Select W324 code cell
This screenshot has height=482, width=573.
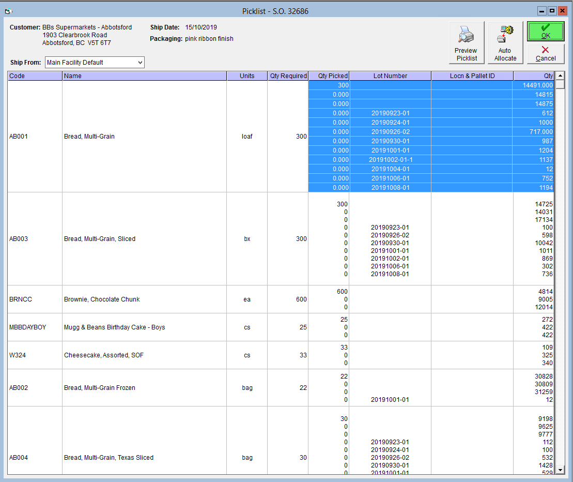click(x=35, y=355)
